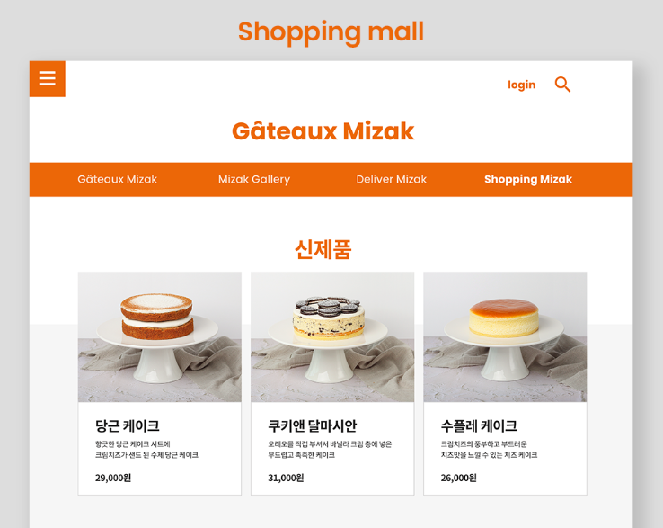Open the Mizak Gallery tab
The image size is (663, 528).
pyautogui.click(x=254, y=179)
